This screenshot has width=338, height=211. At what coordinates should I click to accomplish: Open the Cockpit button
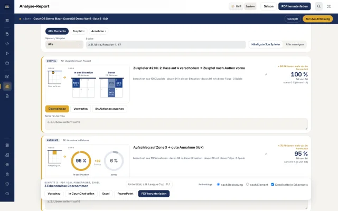click(293, 19)
